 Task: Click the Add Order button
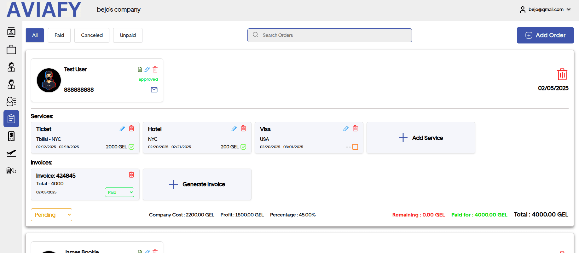coord(545,35)
